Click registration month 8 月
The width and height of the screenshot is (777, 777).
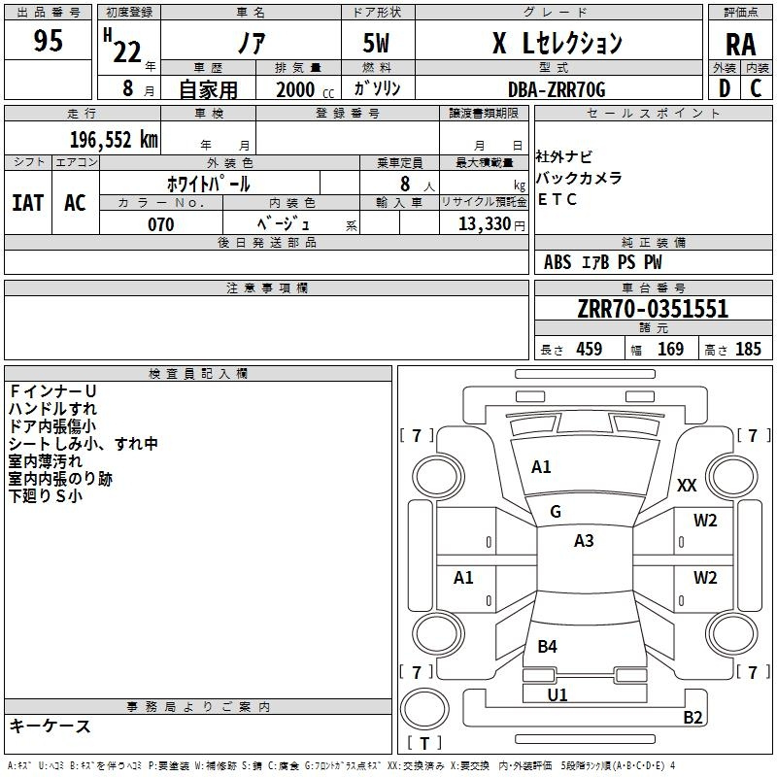click(x=138, y=88)
